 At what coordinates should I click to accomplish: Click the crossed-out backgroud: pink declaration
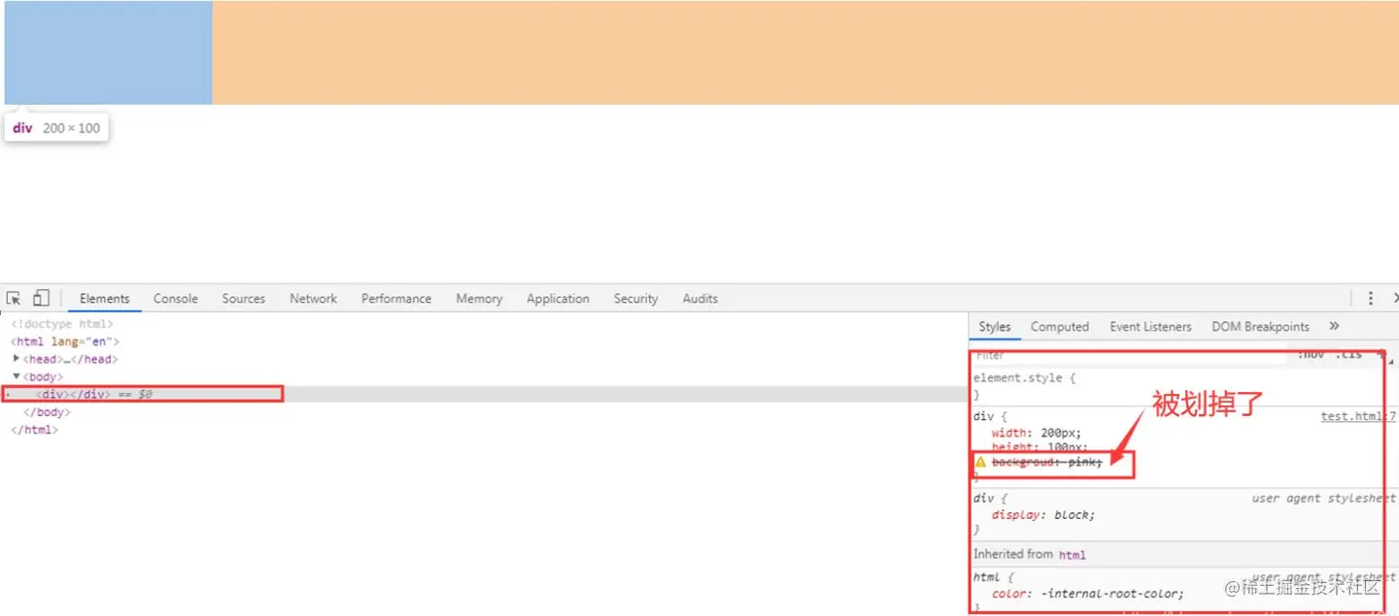[1047, 463]
